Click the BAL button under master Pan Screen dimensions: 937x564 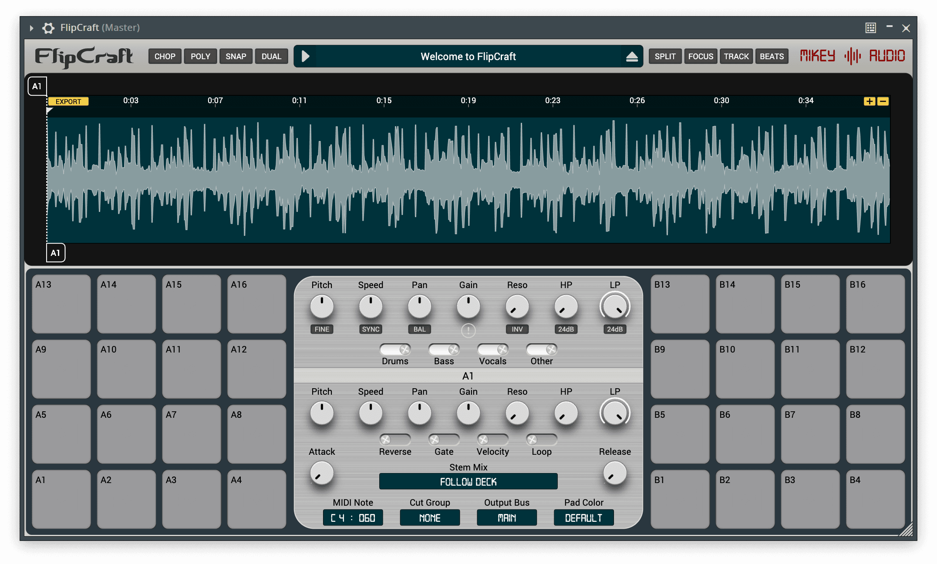[419, 329]
